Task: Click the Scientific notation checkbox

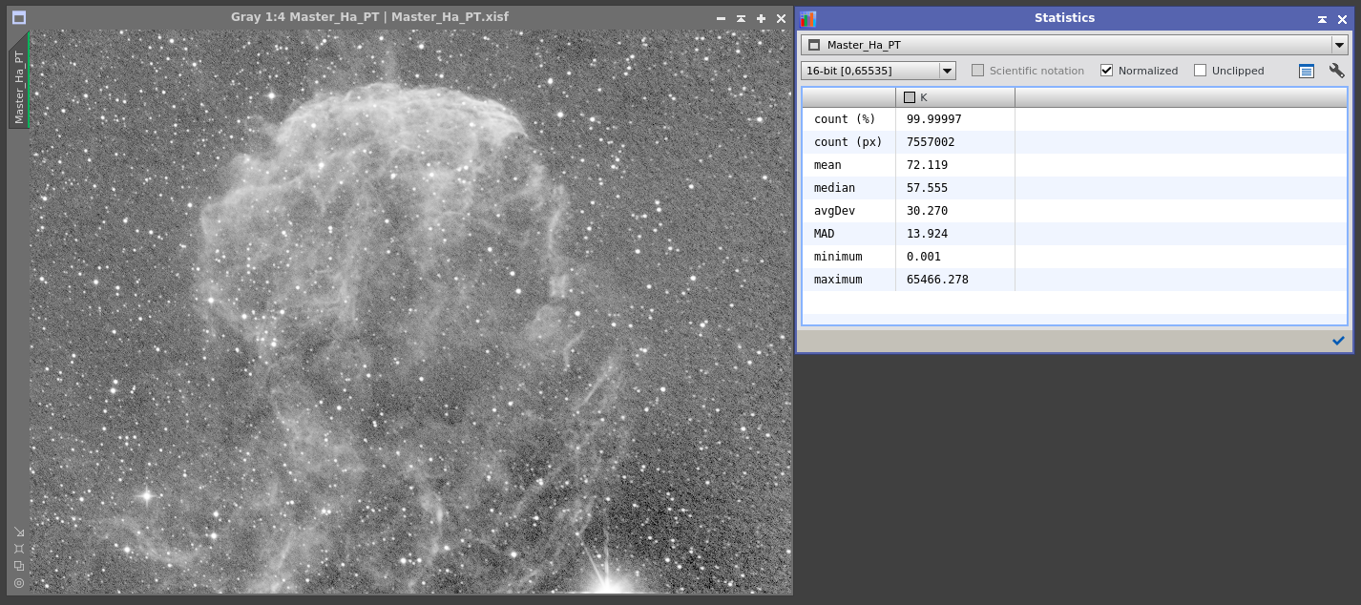Action: point(977,71)
